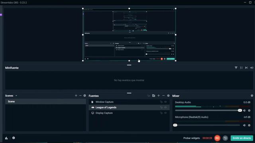Screen dimensions: 255x143
Task: Open Desktop Audio settings gear
Action: click(x=249, y=110)
